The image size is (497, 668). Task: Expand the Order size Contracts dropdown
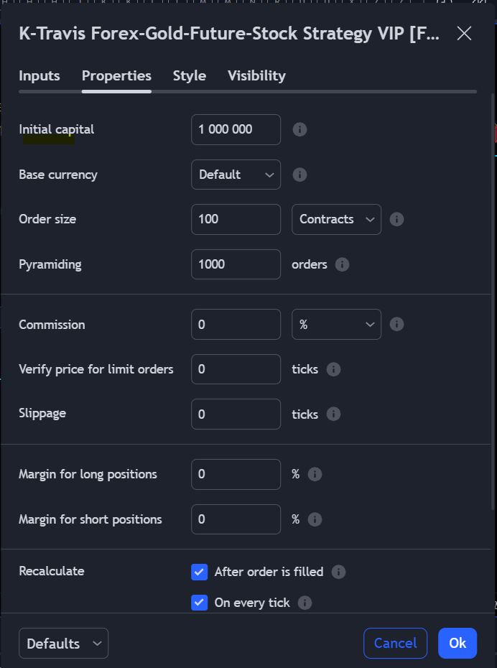[336, 219]
